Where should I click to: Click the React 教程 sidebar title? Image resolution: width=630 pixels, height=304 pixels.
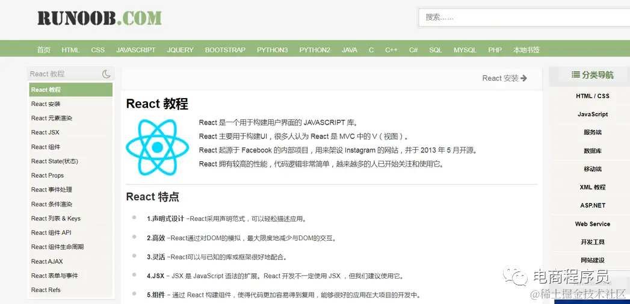[x=47, y=74]
